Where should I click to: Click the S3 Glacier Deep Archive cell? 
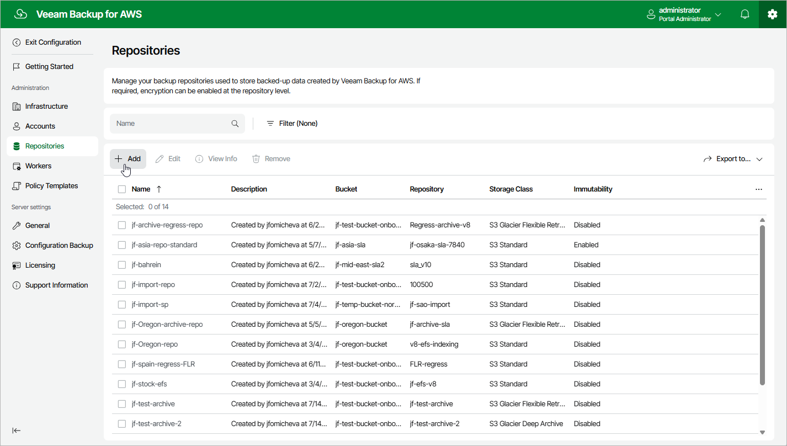coord(527,424)
